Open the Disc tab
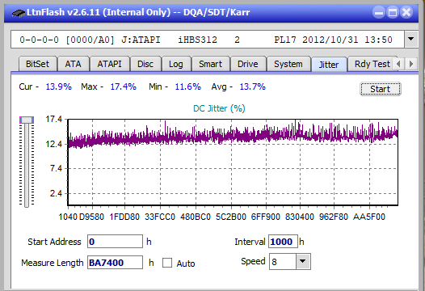 pos(145,64)
